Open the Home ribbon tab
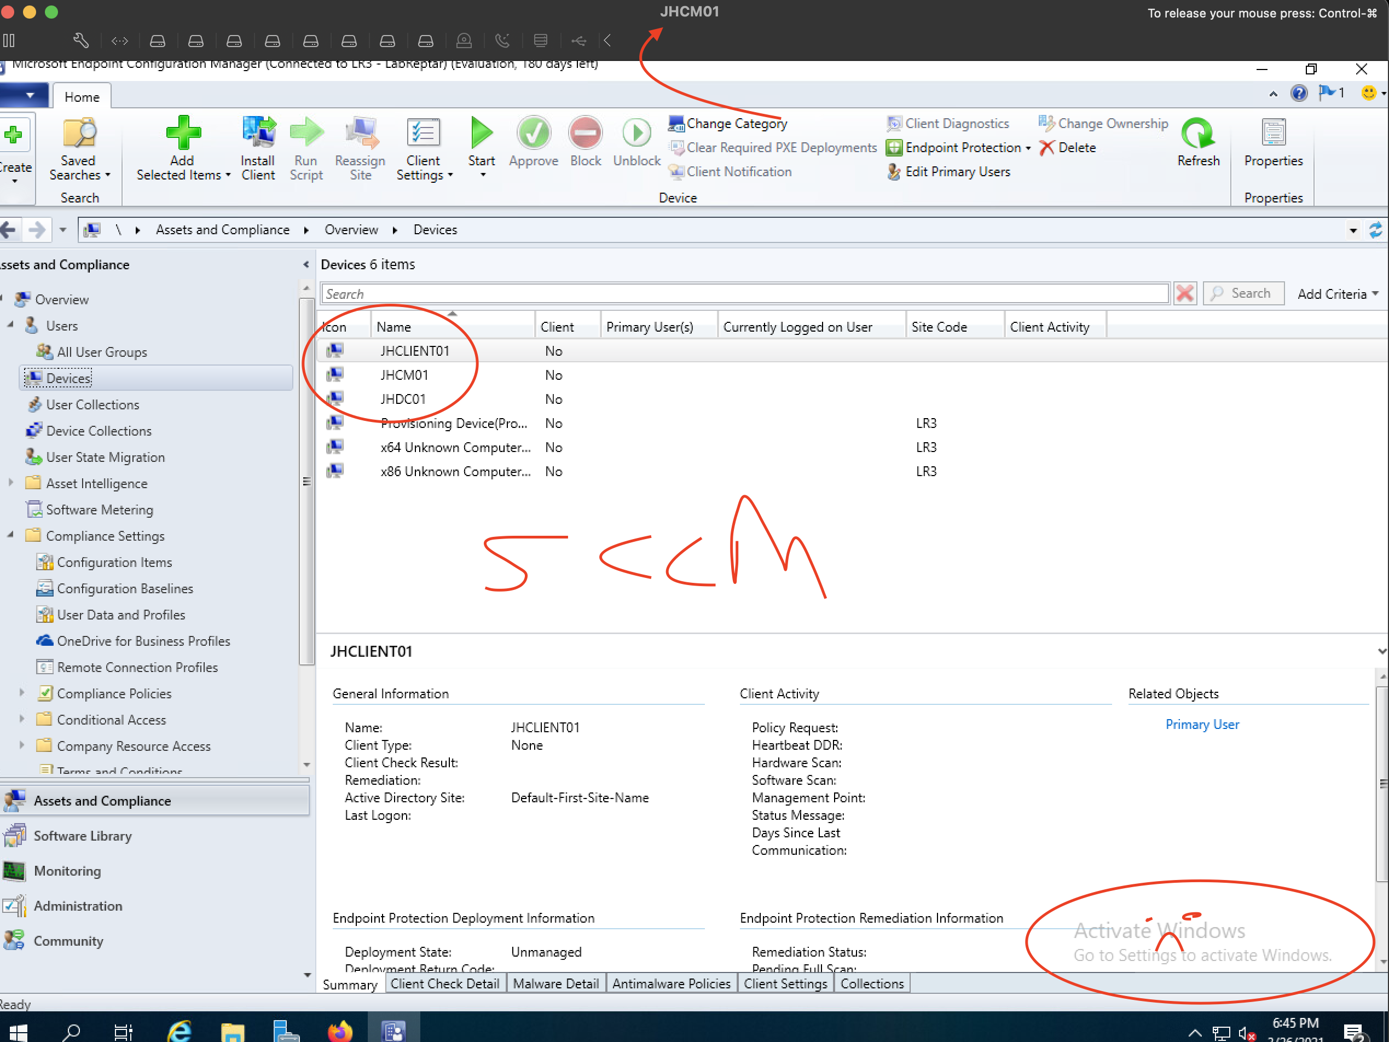This screenshot has height=1042, width=1389. [82, 97]
